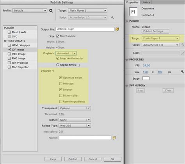Image resolution: width=185 pixels, height=164 pixels.
Task: Click the stage width value 550 in Properties
Action: coord(145,72)
